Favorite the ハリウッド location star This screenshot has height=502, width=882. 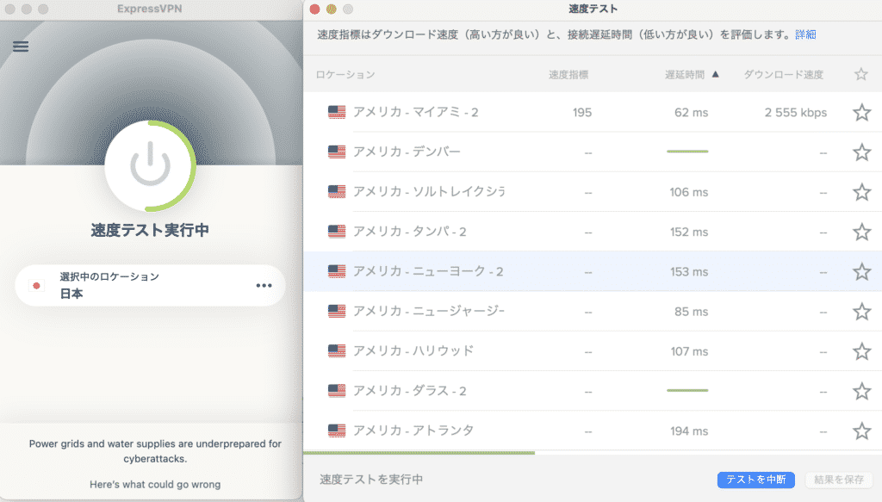click(x=861, y=351)
